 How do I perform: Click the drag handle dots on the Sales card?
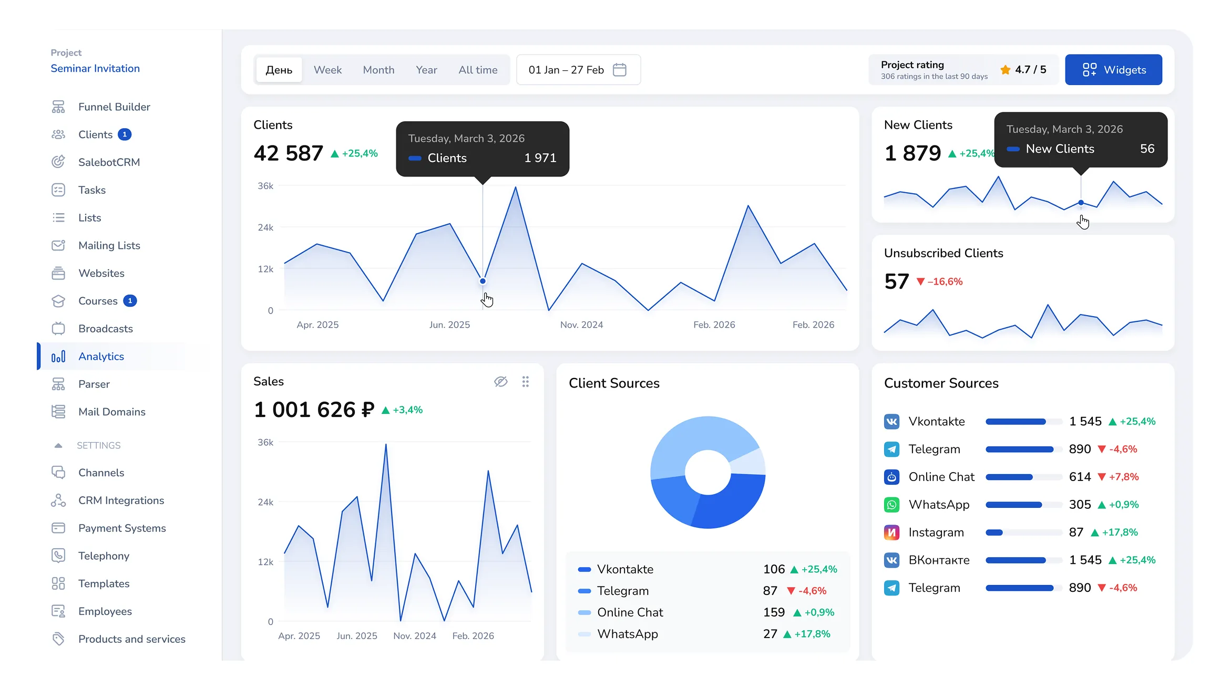[x=525, y=382]
